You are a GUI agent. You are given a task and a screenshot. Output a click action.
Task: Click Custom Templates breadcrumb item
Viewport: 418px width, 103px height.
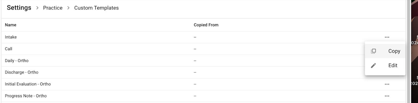(96, 8)
